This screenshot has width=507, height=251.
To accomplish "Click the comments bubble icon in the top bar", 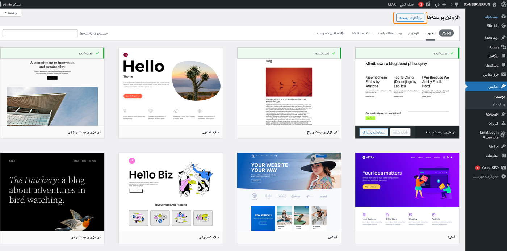I will point(457,4).
